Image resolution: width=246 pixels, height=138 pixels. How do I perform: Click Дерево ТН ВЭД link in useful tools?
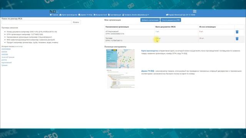point(148,71)
